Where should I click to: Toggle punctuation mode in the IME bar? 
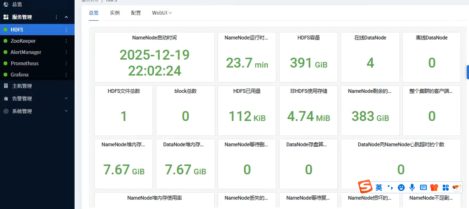(390, 187)
